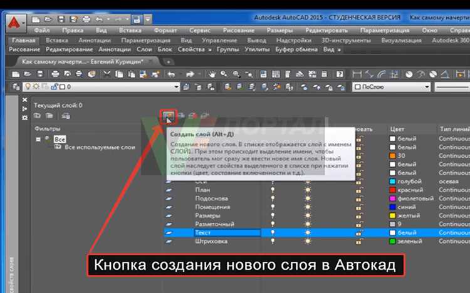Click the красный color swatch for План
The image size is (470, 293).
[392, 190]
